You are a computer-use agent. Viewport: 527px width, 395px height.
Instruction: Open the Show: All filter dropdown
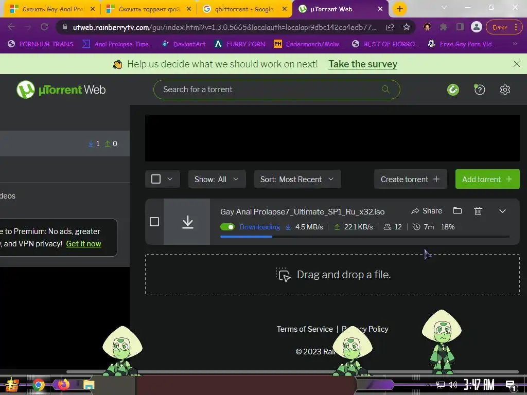[x=217, y=179]
